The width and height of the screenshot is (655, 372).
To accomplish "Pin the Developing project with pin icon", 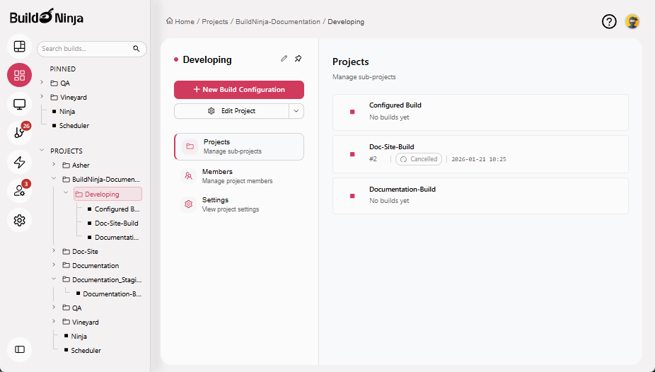I will click(x=298, y=59).
